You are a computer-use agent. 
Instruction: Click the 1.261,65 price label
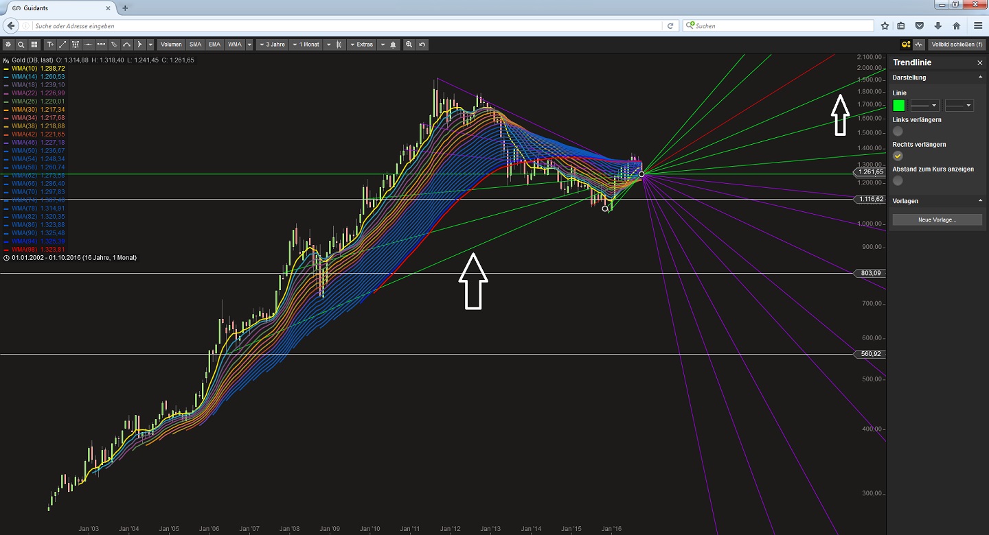pos(869,172)
